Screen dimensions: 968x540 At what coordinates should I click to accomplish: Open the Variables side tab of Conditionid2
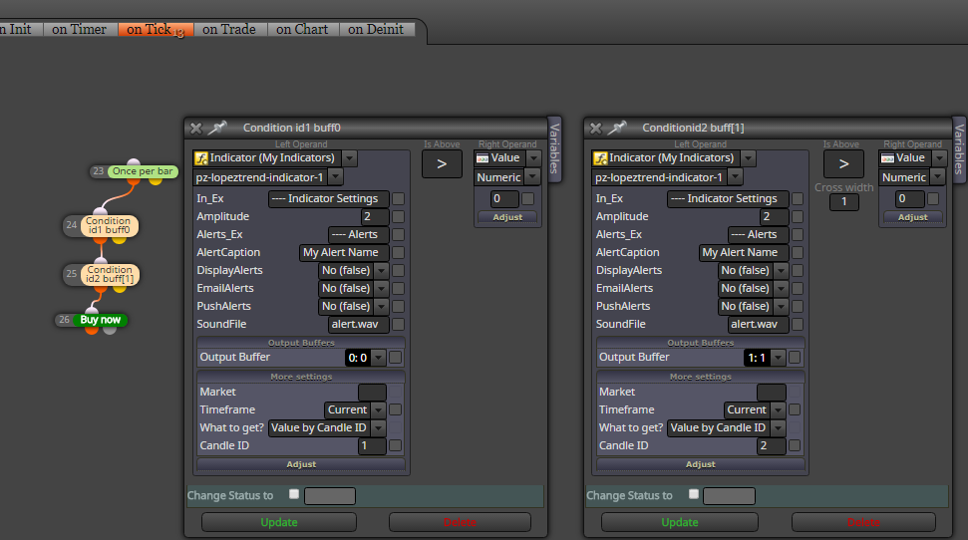pos(959,148)
